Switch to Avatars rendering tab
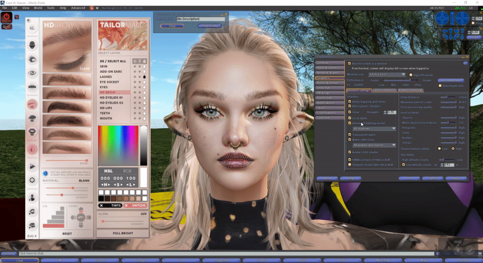Image resolution: width=483 pixels, height=263 pixels. tap(410, 91)
